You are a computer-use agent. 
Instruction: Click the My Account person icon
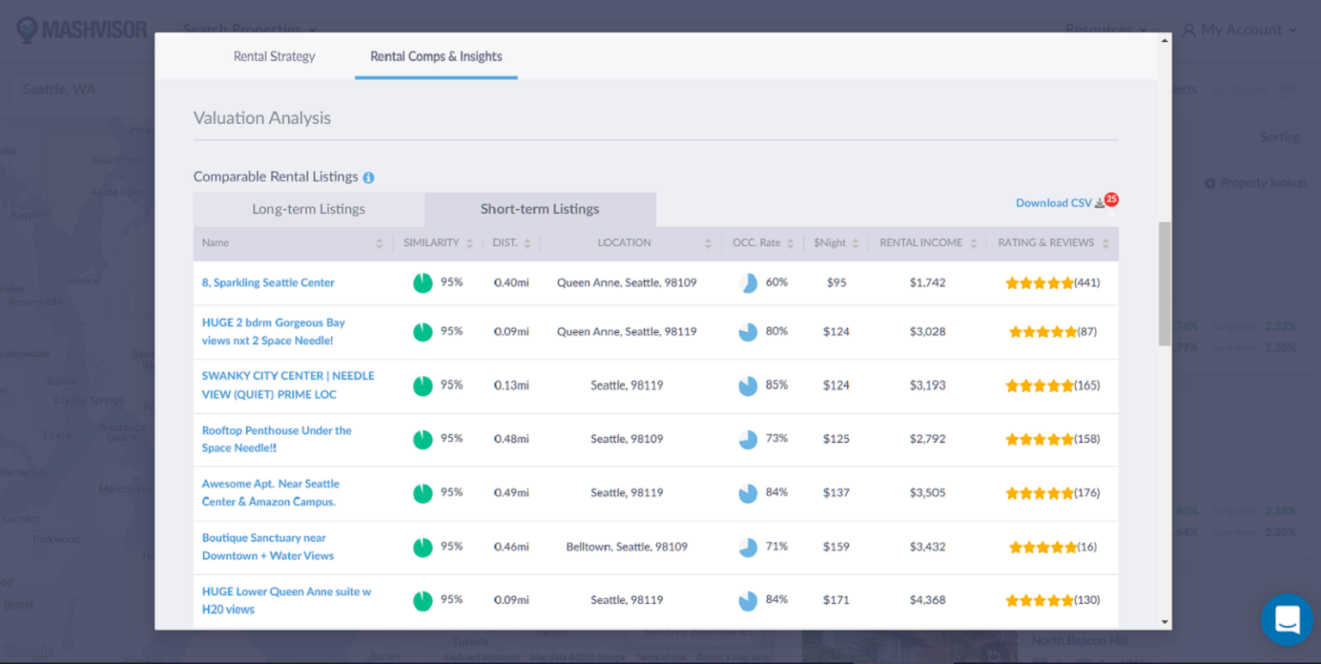click(x=1189, y=28)
